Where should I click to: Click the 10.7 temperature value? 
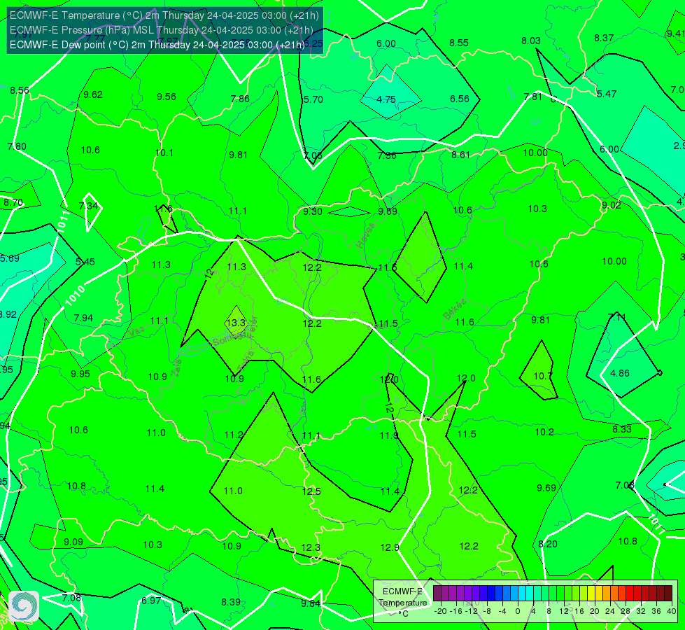pos(543,376)
